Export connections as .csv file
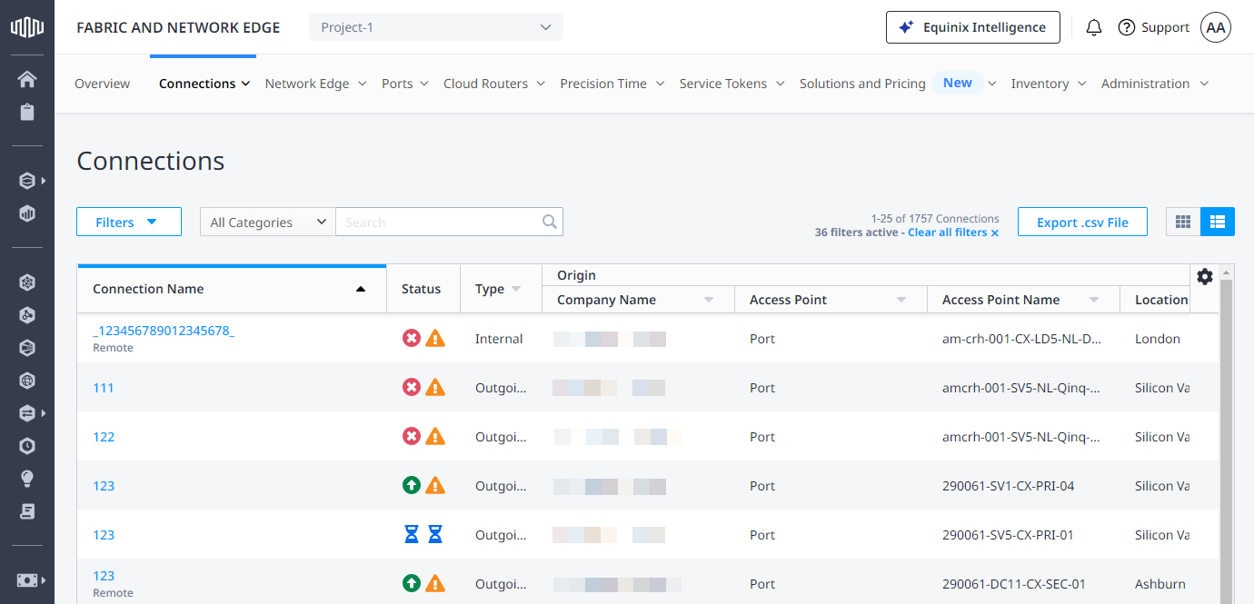 pyautogui.click(x=1082, y=222)
